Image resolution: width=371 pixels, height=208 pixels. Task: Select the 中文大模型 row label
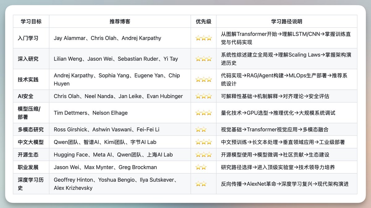point(31,142)
